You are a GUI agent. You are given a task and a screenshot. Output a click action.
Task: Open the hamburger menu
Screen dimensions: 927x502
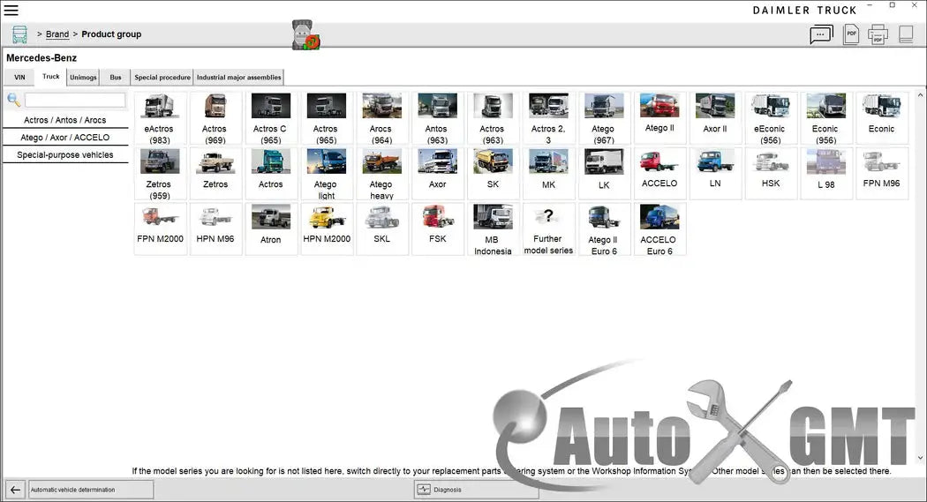[x=11, y=10]
